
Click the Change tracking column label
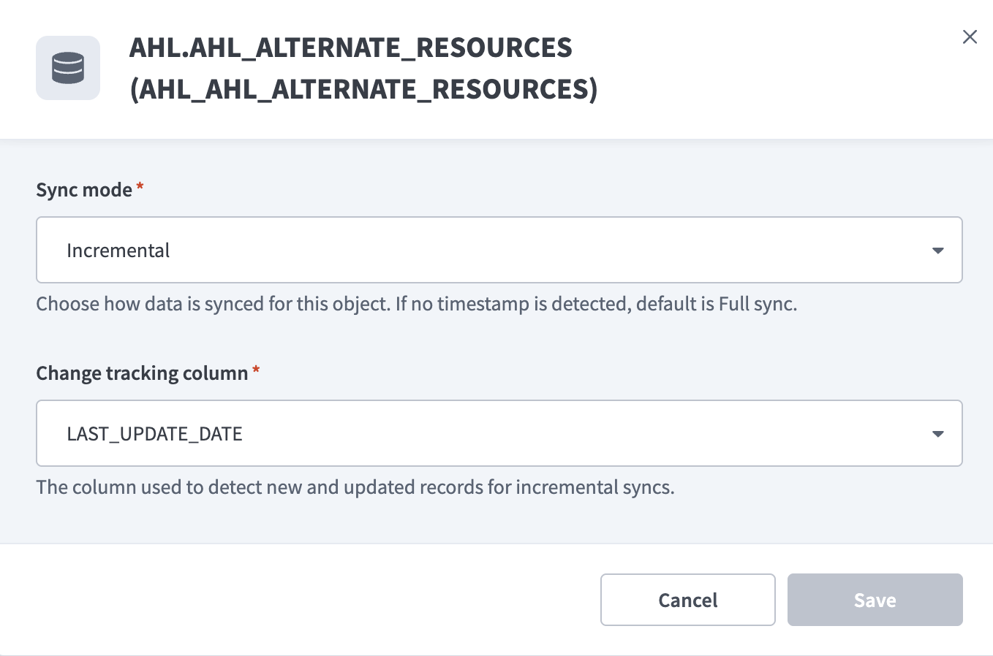[141, 373]
